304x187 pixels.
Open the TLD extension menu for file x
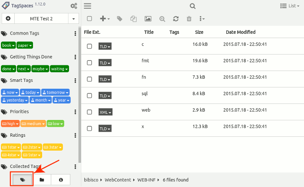point(105,129)
